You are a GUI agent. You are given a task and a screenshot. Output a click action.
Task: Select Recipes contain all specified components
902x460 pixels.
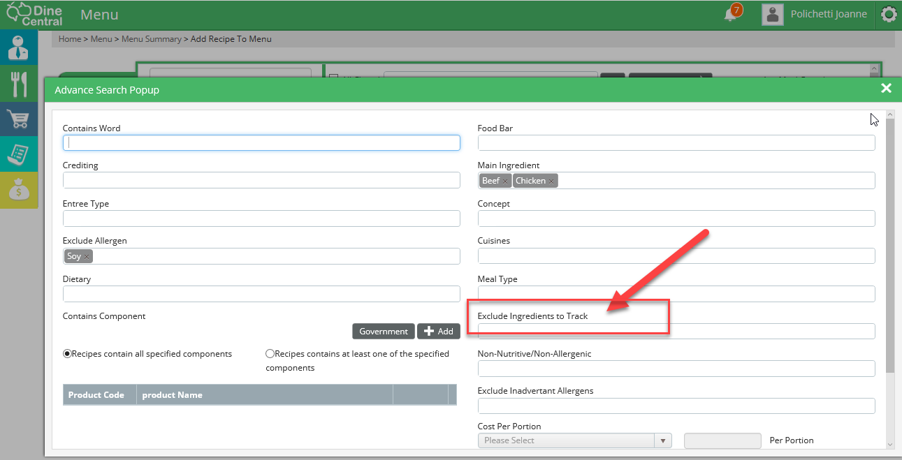point(67,354)
